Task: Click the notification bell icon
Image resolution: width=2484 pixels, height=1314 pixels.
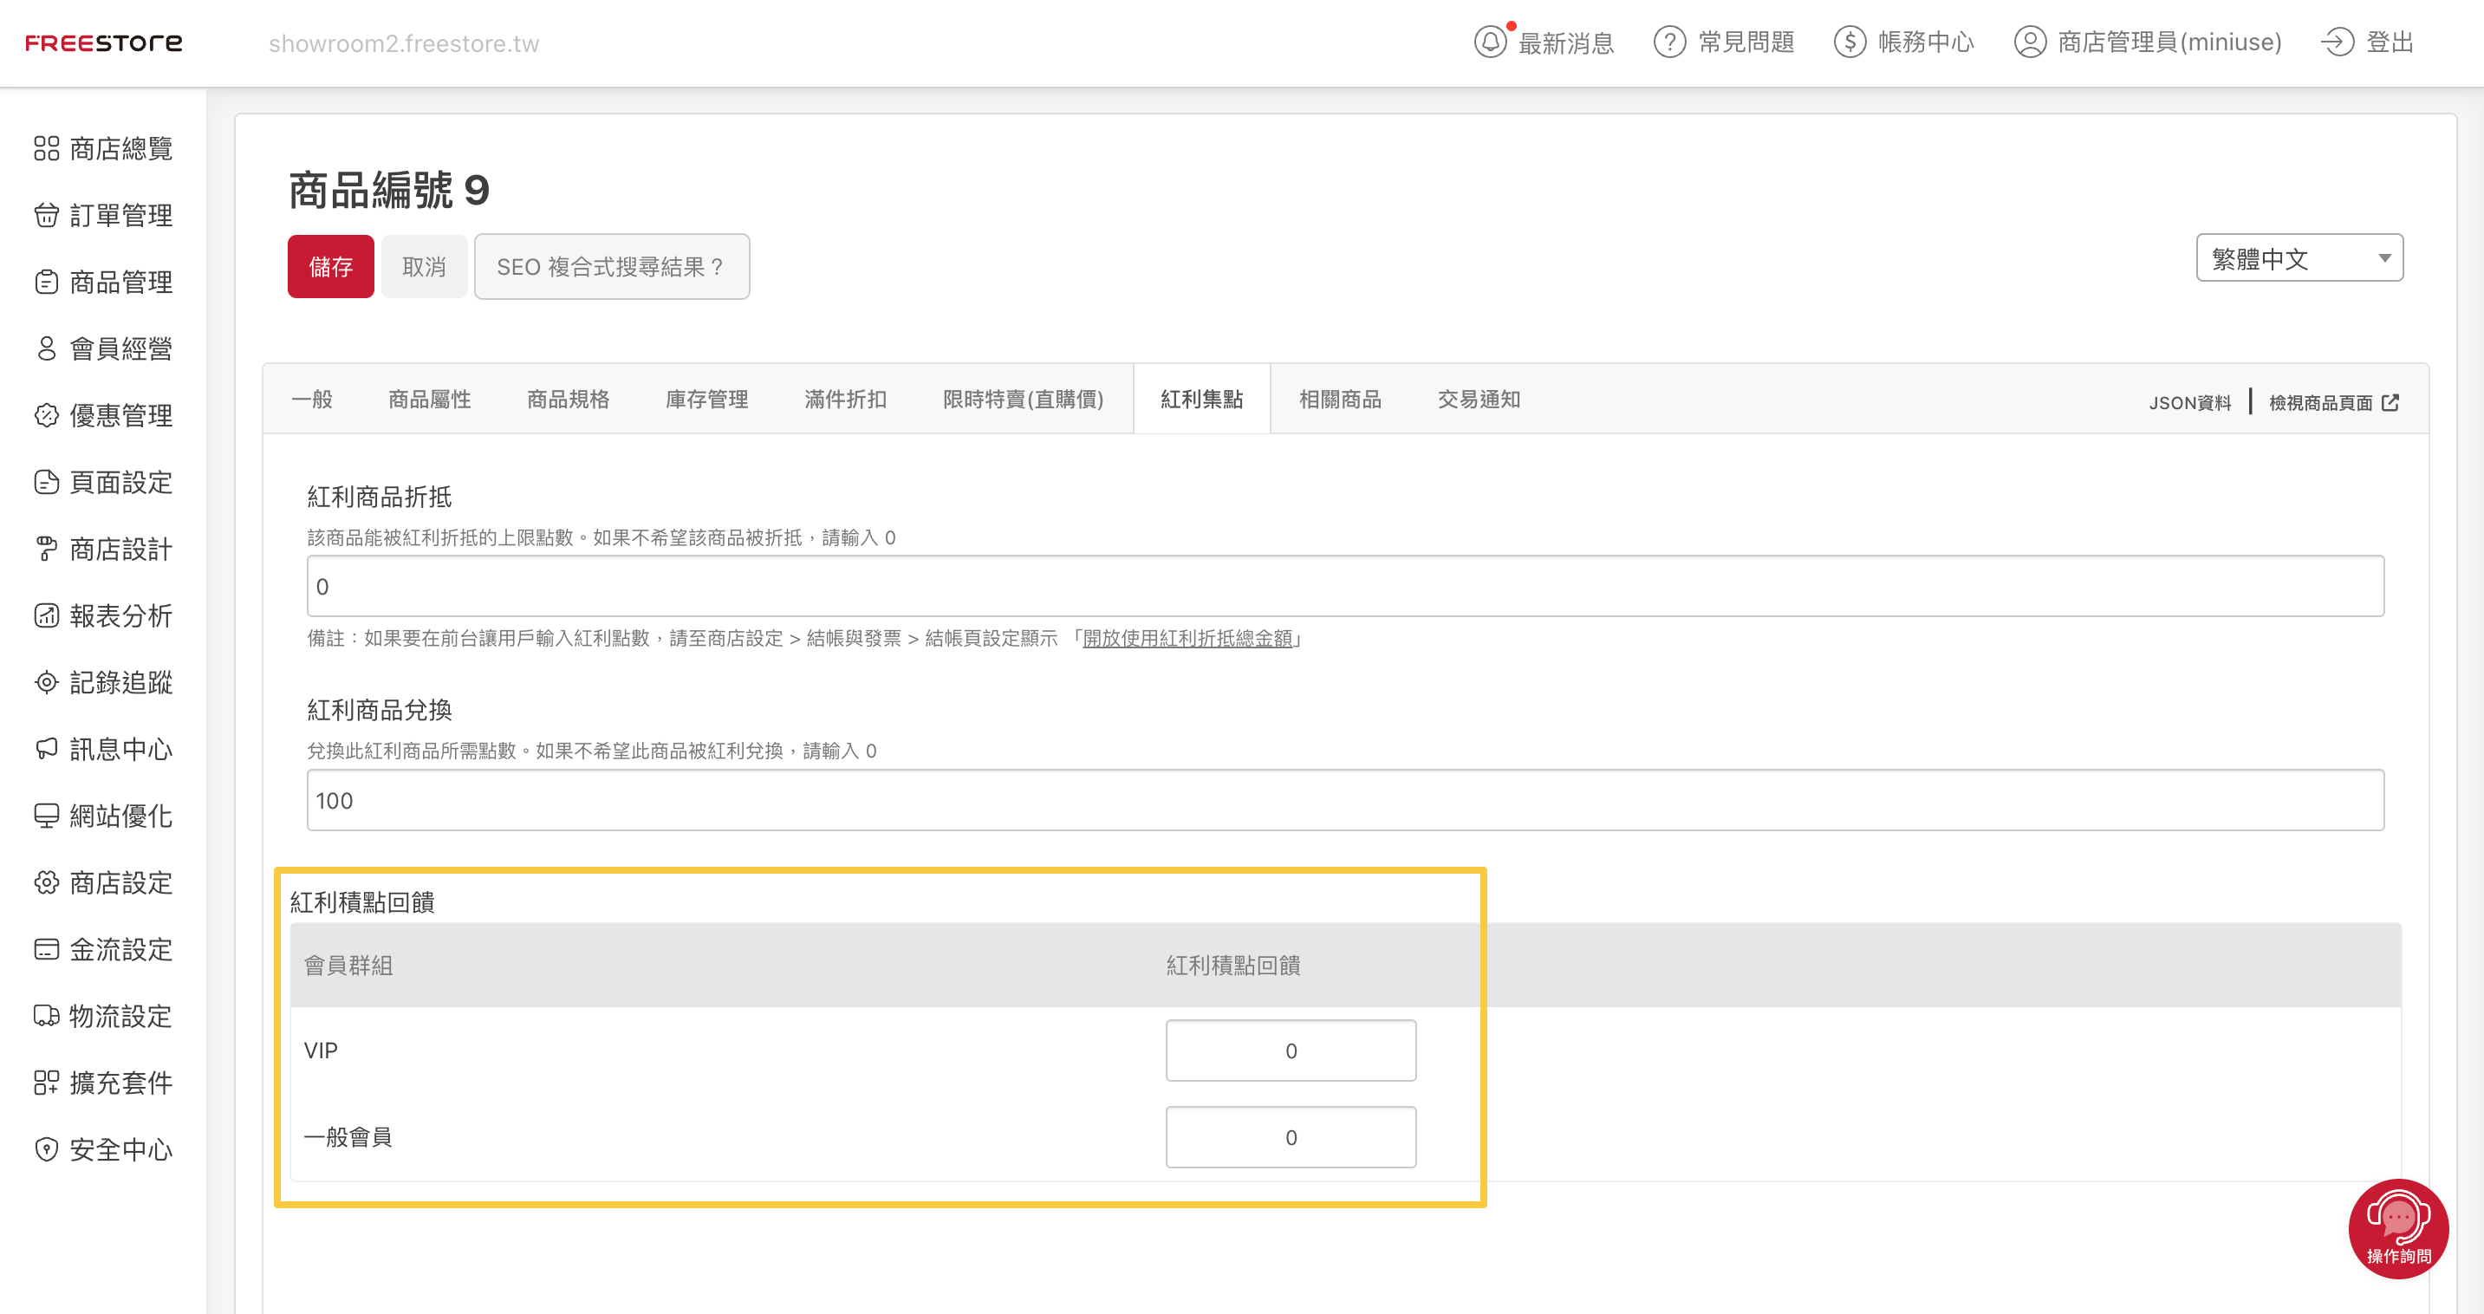Action: coord(1490,42)
